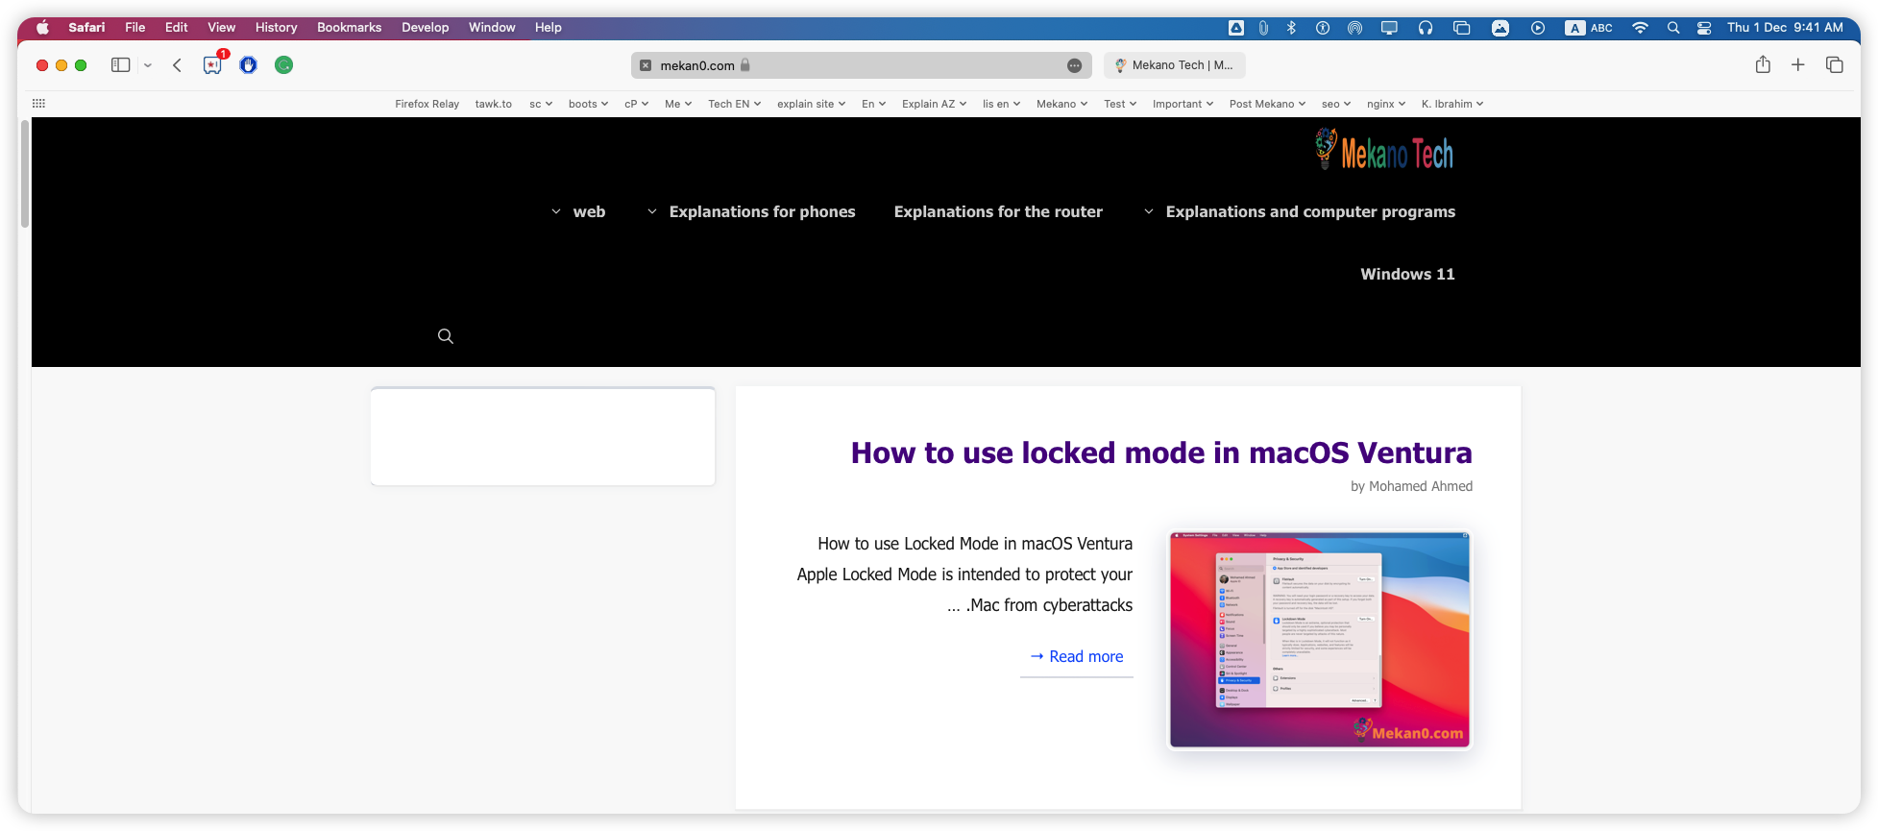Click the headphones menu bar icon

coord(1426,28)
